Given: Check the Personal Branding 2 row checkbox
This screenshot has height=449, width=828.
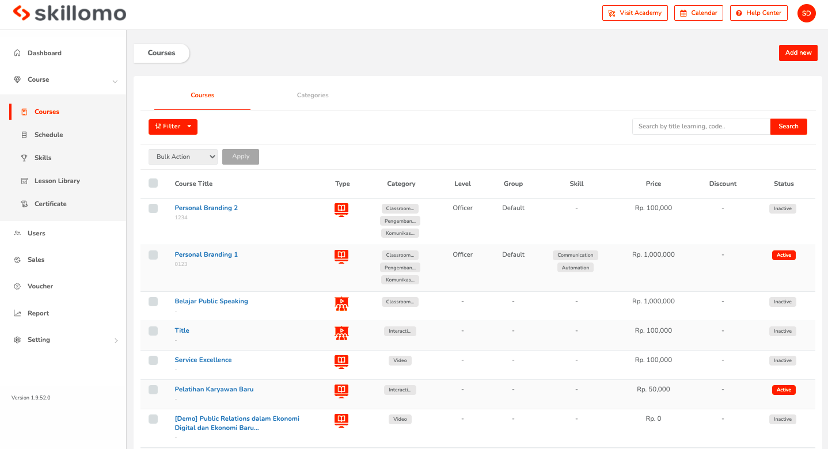Looking at the screenshot, I should [x=153, y=208].
